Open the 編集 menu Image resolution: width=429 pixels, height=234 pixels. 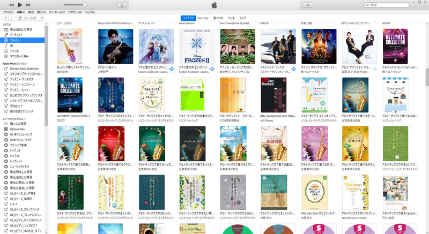click(20, 12)
